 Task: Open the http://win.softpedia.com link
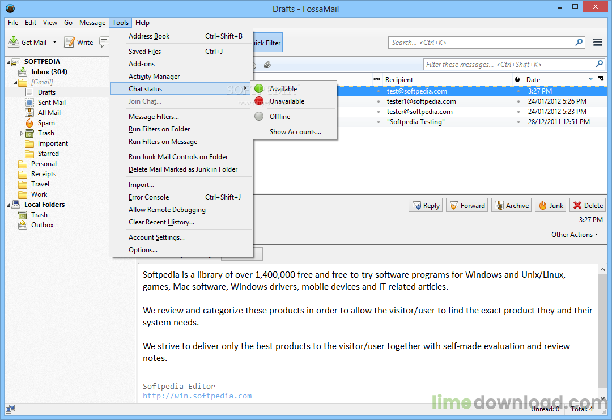197,396
